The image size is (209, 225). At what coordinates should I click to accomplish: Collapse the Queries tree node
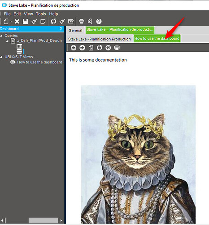1,36
